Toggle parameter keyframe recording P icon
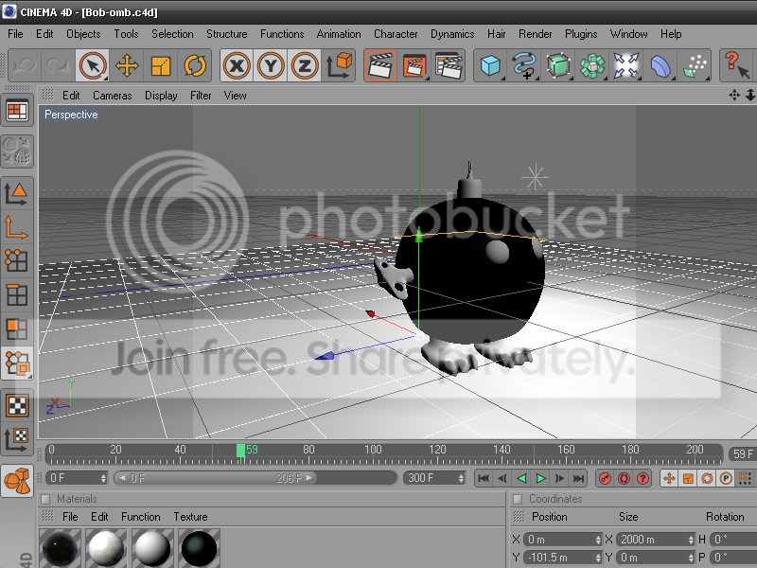The width and height of the screenshot is (757, 568). pos(726,479)
